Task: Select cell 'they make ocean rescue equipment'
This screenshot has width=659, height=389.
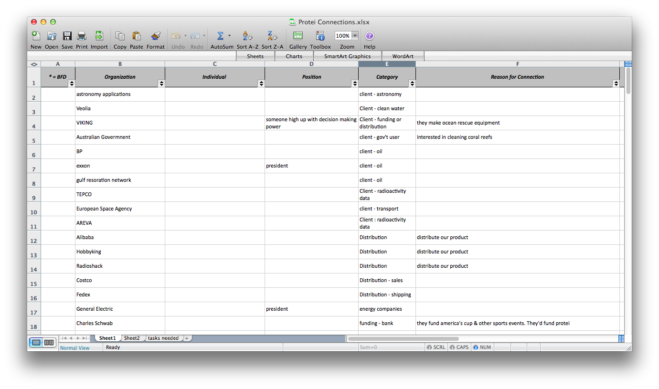Action: coord(518,123)
